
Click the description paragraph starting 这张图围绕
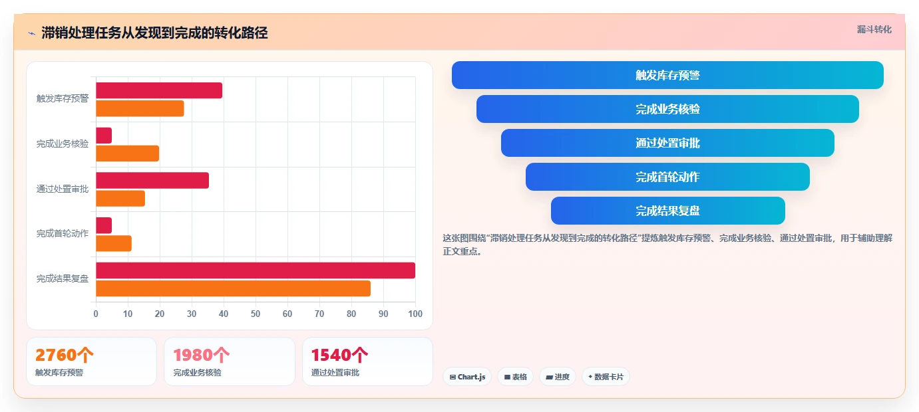click(x=667, y=245)
